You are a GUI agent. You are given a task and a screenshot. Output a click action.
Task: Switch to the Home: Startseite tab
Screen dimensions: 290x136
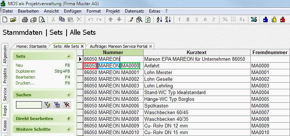coord(32,46)
